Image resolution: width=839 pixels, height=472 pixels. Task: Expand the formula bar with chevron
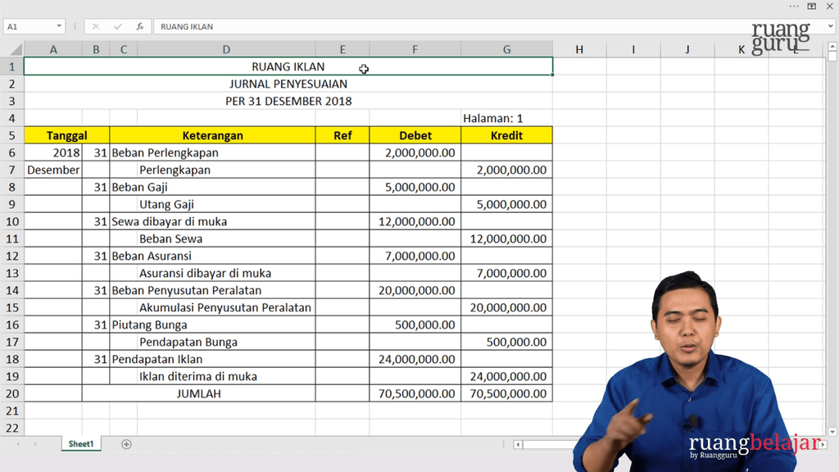tap(830, 27)
